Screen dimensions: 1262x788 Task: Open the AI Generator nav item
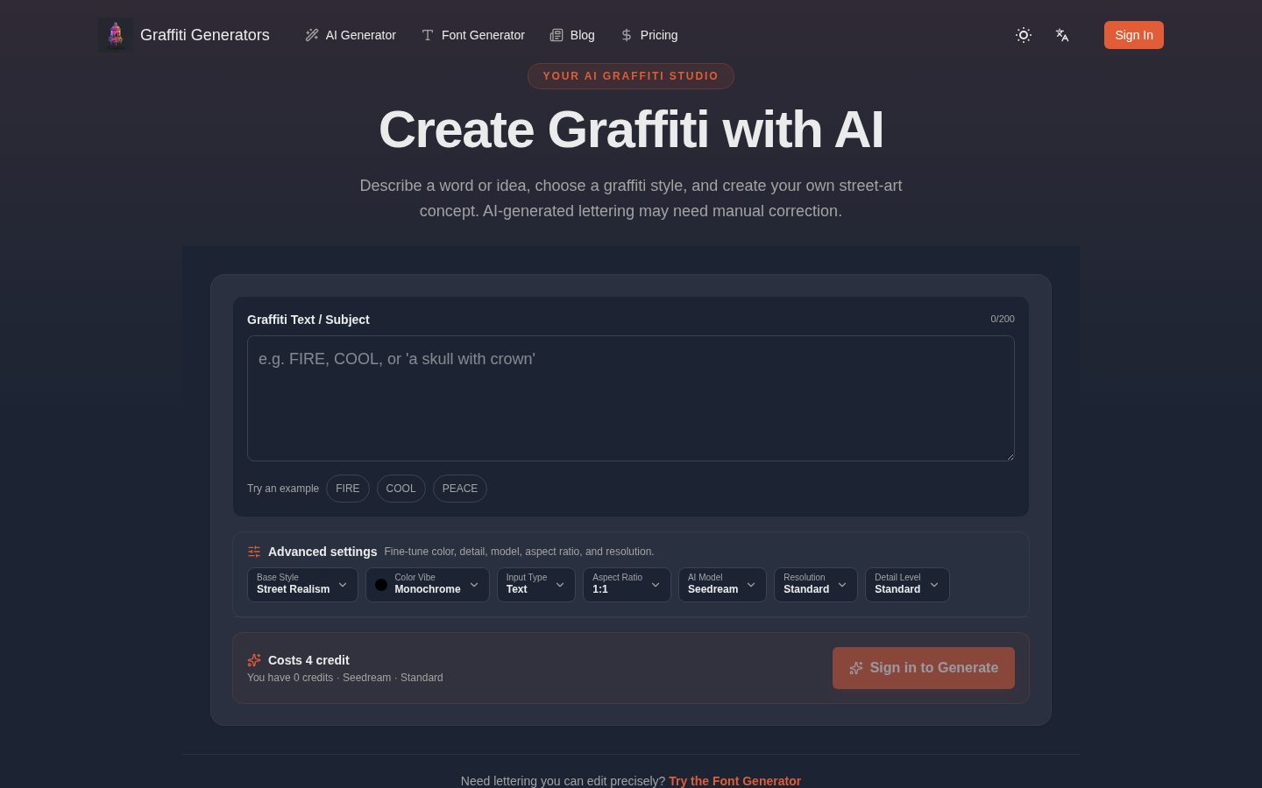[351, 35]
